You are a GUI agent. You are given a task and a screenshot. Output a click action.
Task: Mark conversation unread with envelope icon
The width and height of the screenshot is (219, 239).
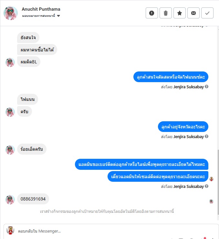click(x=193, y=13)
